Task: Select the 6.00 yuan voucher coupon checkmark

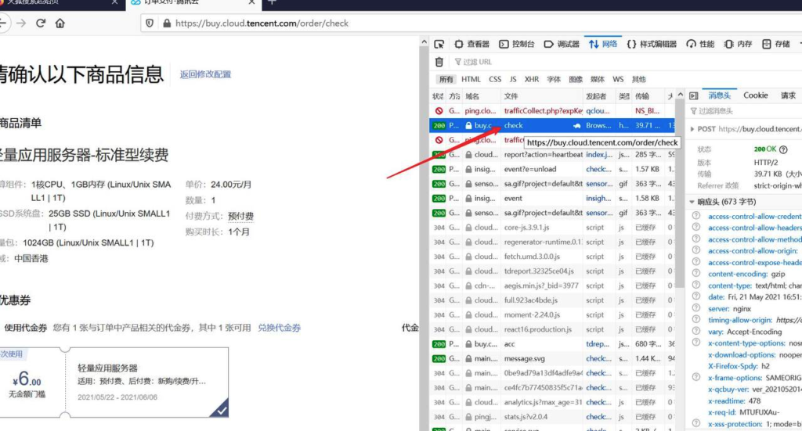Action: (222, 408)
